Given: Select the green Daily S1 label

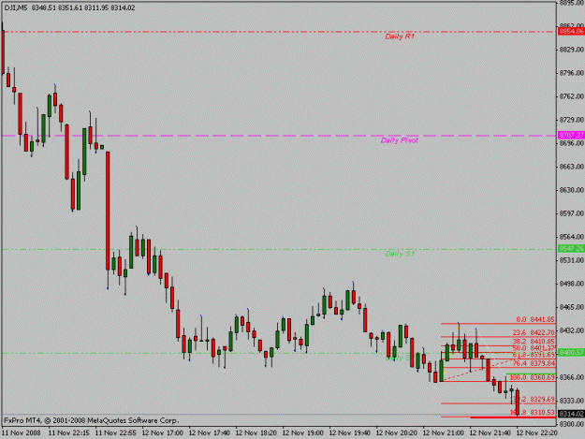Looking at the screenshot, I should [x=400, y=254].
